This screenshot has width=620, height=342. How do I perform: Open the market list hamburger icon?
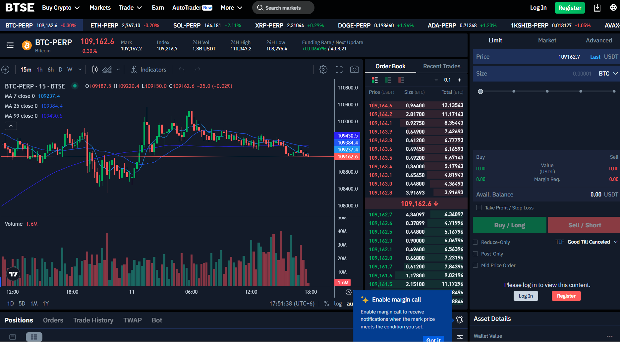coord(10,45)
